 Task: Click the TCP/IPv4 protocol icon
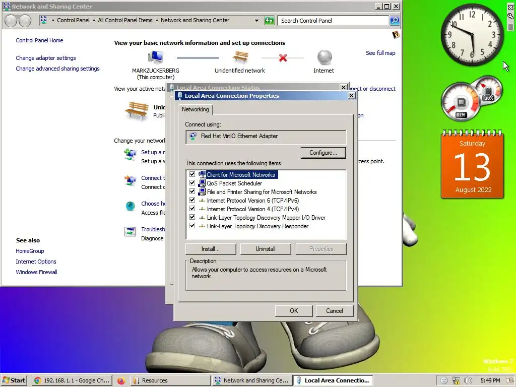pos(202,209)
